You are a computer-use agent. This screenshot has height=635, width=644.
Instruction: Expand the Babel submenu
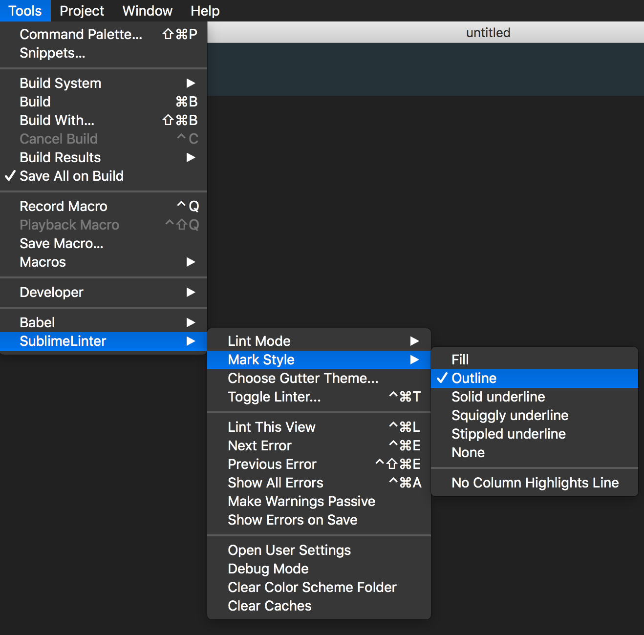(x=104, y=322)
